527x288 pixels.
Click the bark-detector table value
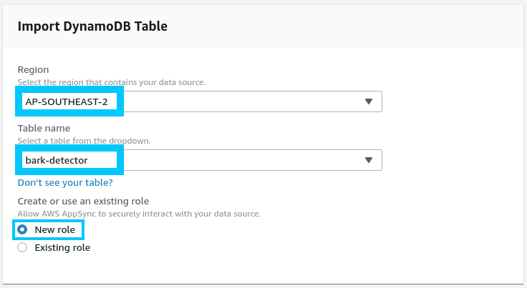57,160
